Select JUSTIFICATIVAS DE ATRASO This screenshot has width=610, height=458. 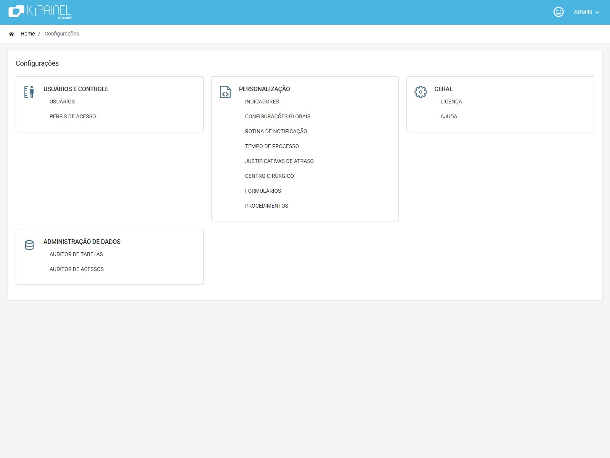click(279, 161)
